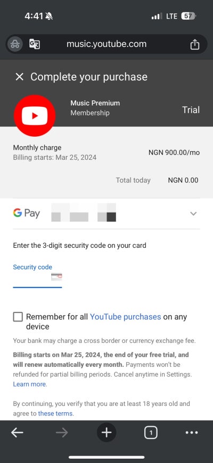Open the Learn more link
213x463 pixels.
30,384
